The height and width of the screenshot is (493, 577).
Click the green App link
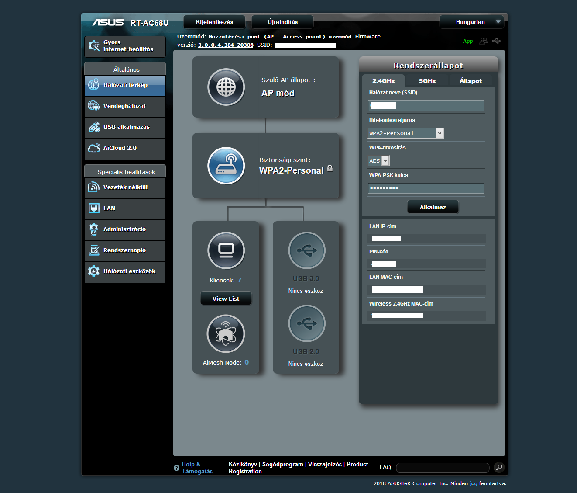coord(467,41)
